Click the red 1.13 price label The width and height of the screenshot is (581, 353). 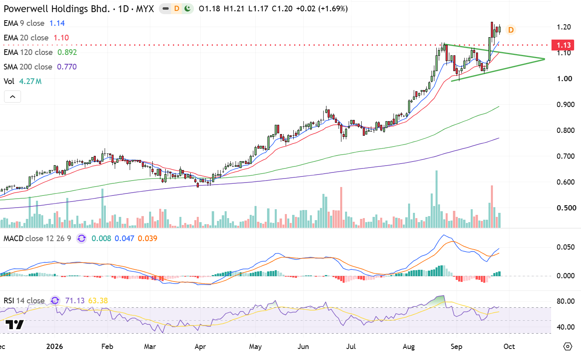tap(564, 45)
